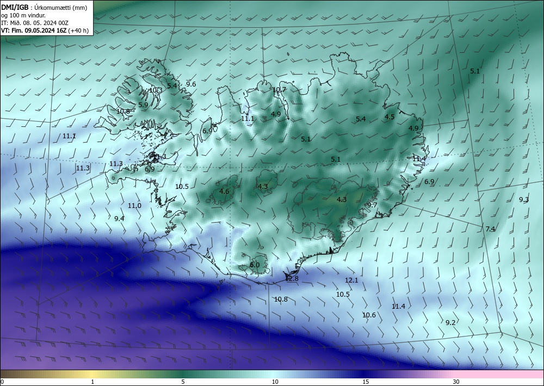Image resolution: width=544 pixels, height=386 pixels.
Task: Pick the yellow colorbar segment near 1
Action: 92,374
